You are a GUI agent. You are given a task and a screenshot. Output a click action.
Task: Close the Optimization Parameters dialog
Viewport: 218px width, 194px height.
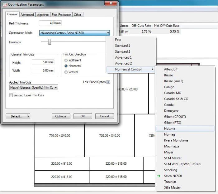pos(111,4)
